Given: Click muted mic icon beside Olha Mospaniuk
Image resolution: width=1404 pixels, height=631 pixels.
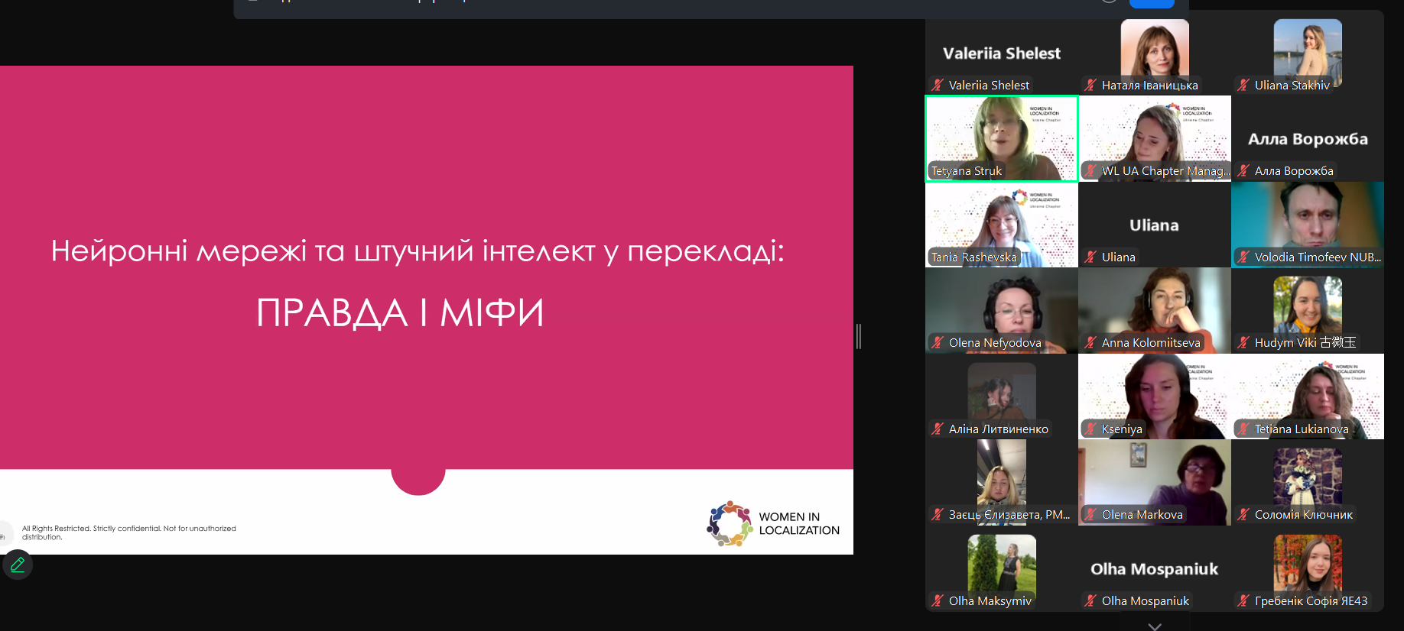Looking at the screenshot, I should (1090, 601).
